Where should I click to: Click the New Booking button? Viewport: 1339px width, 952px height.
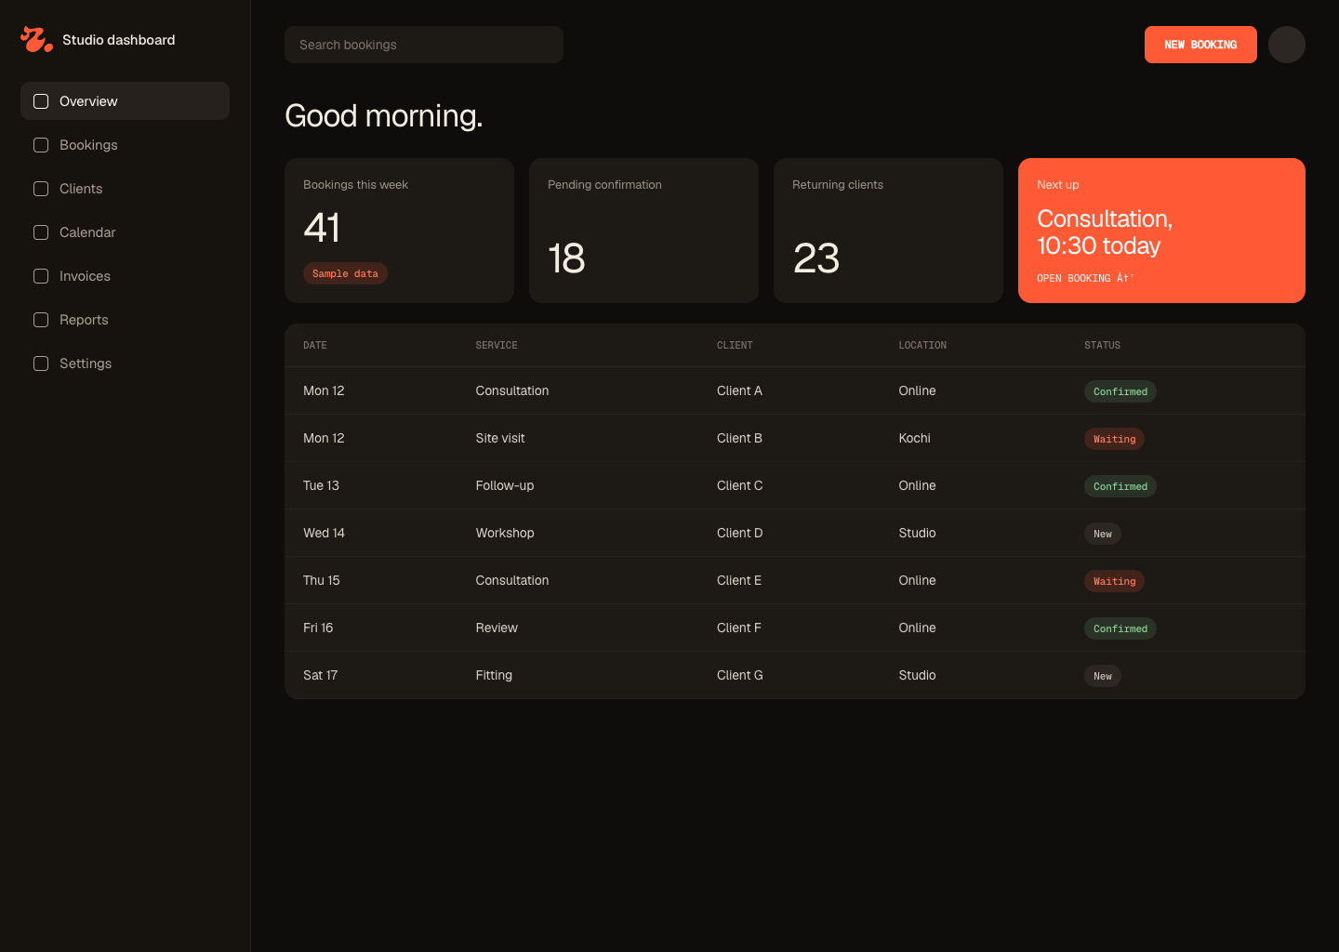coord(1200,45)
